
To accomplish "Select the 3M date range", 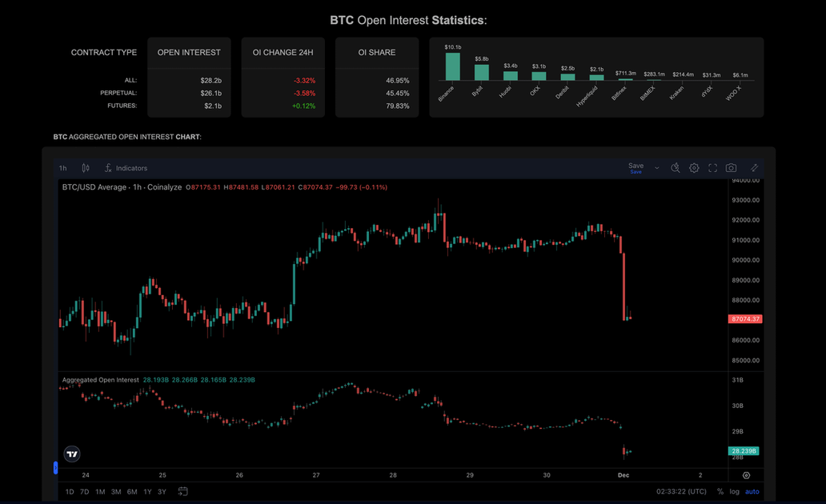I will (x=116, y=491).
